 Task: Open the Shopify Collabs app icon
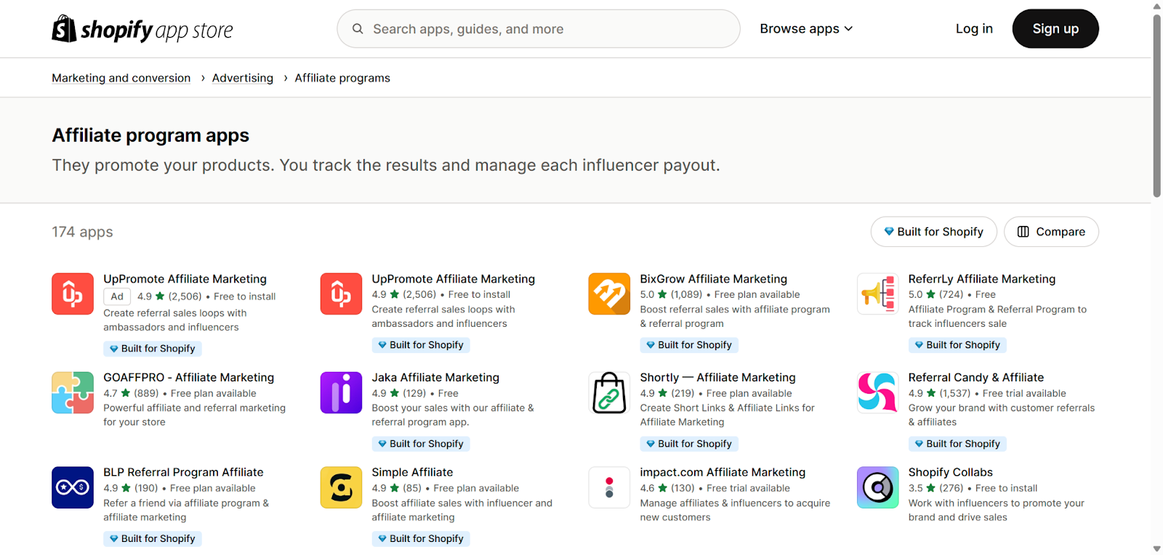(877, 487)
